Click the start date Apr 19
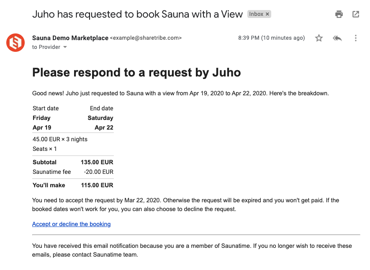This screenshot has width=370, height=270. click(x=42, y=127)
